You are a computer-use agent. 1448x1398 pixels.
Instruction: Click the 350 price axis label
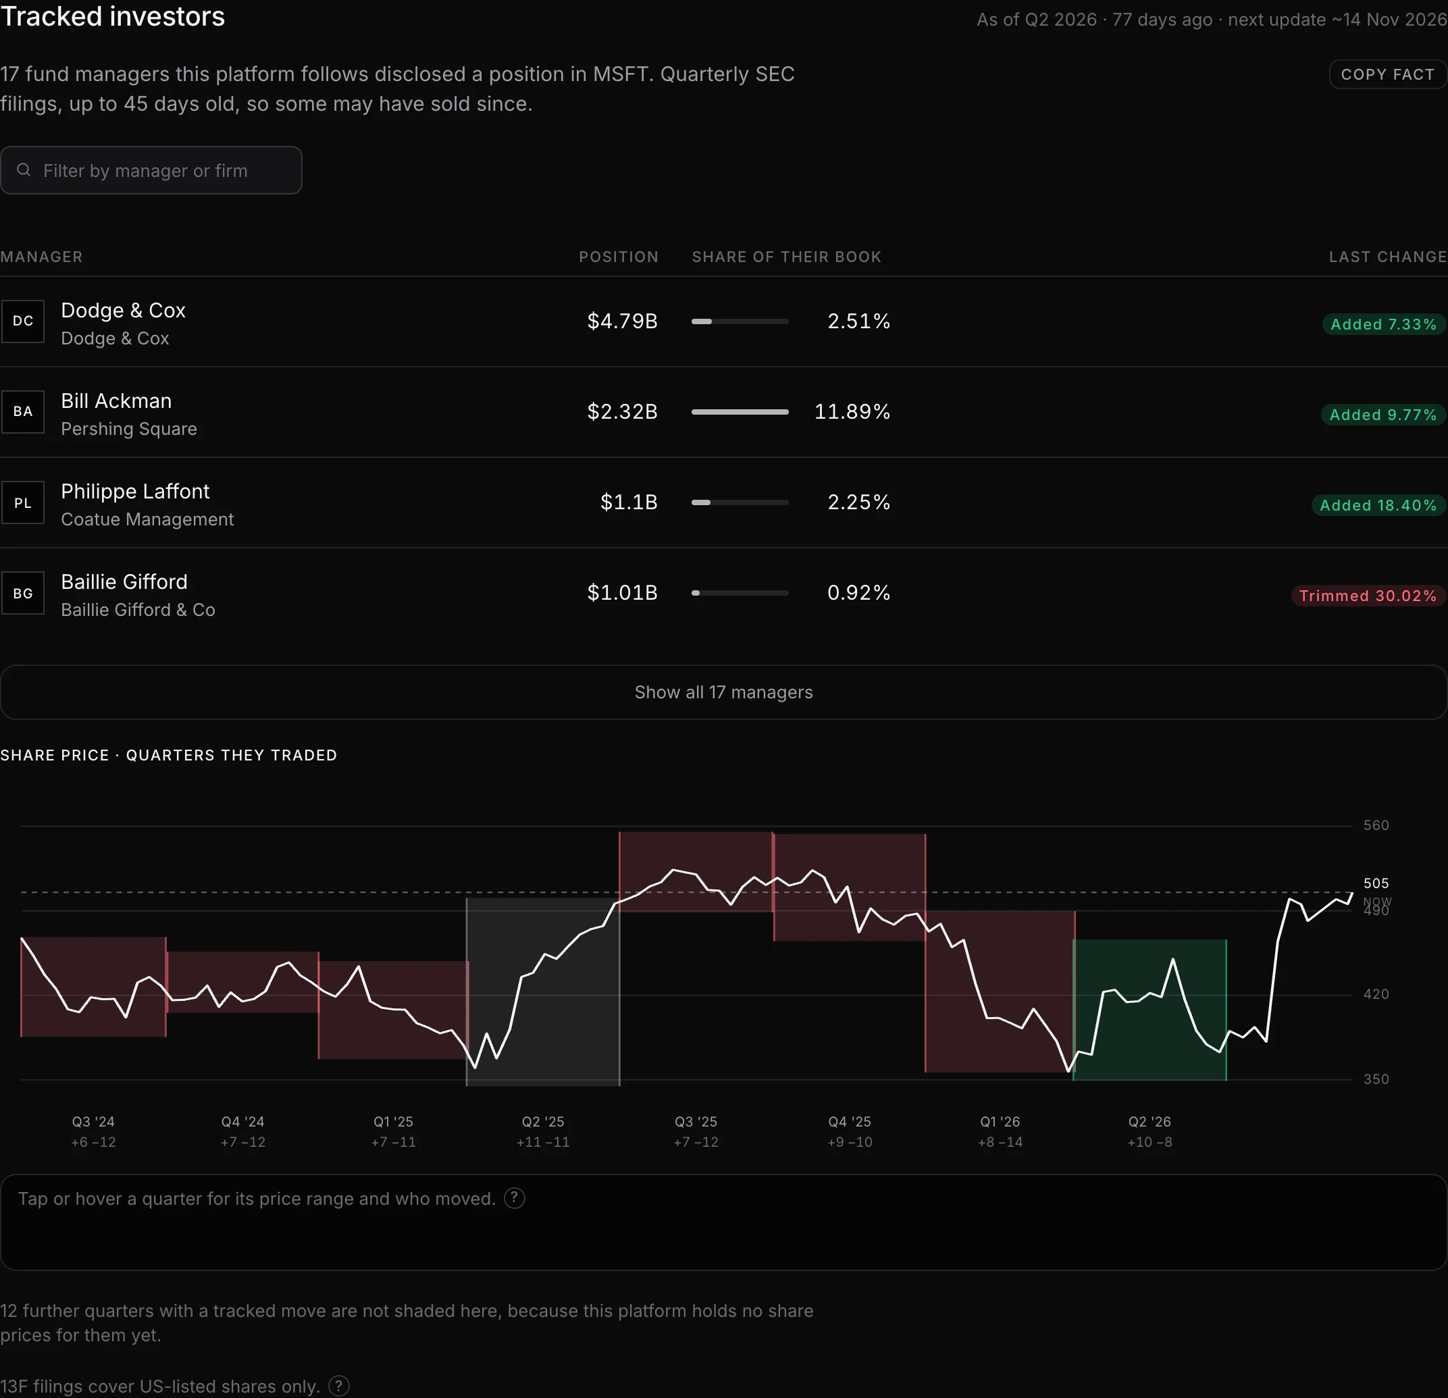pos(1376,1079)
